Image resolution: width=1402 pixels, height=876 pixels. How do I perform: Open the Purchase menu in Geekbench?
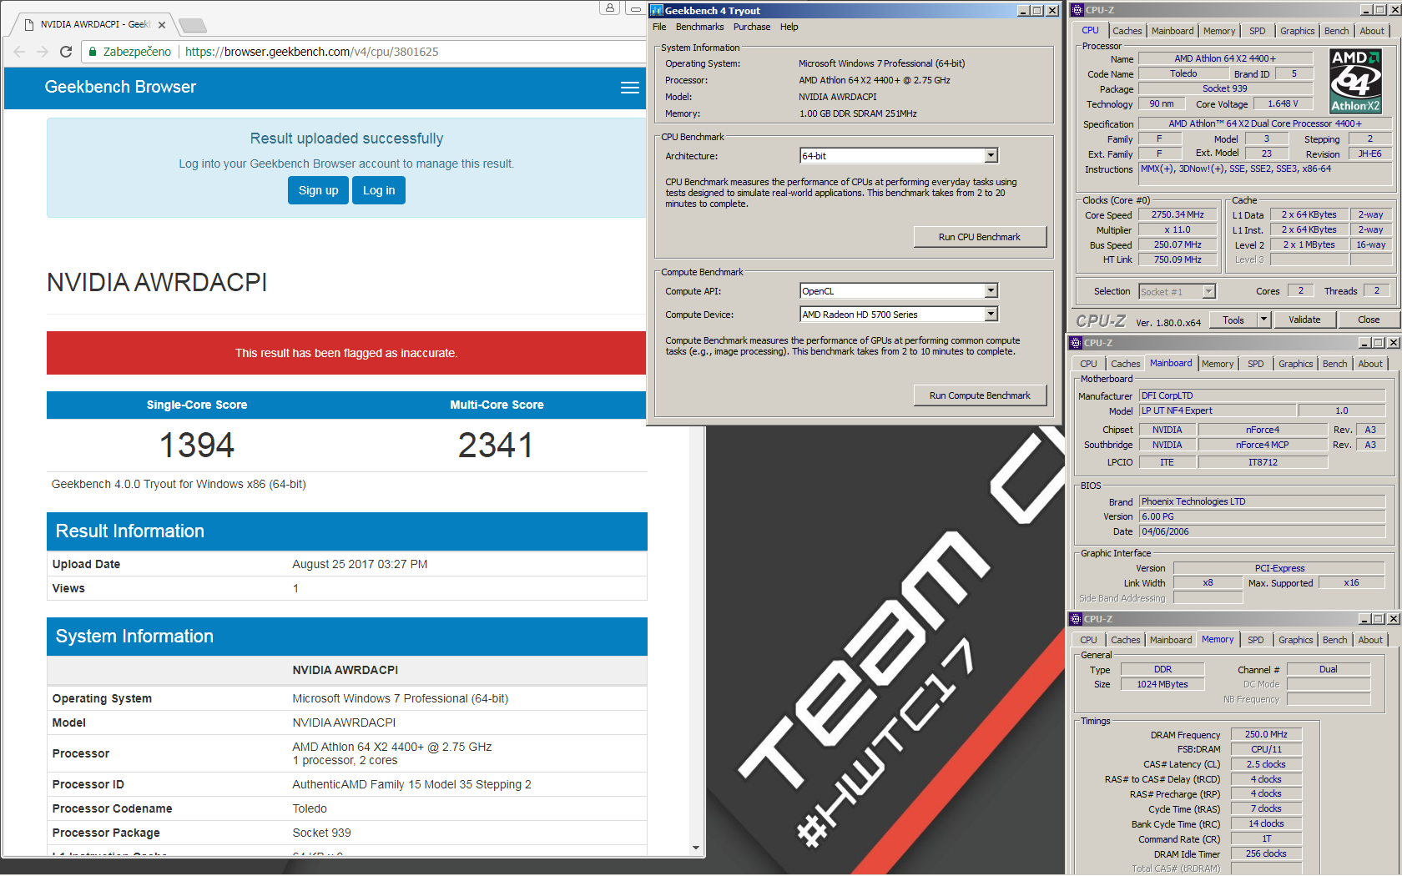click(752, 27)
